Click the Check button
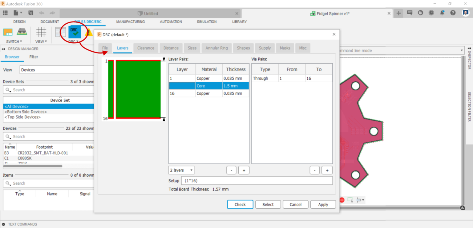Viewport: 473px width, 228px height. tap(240, 204)
